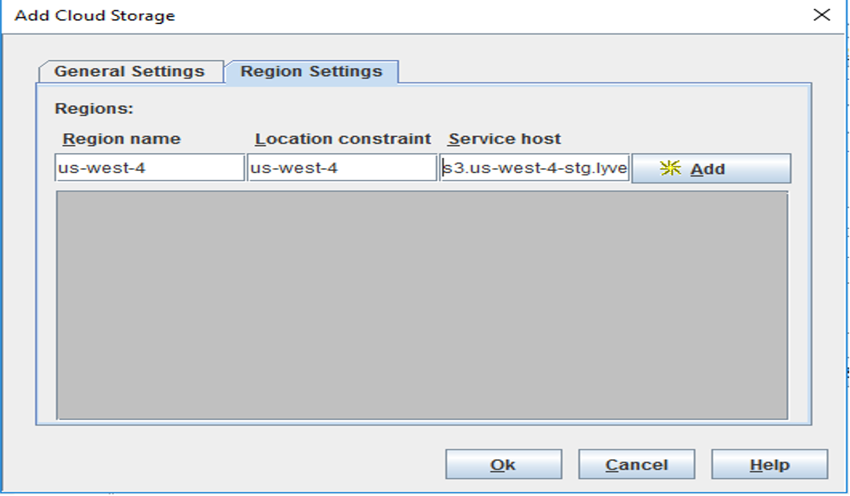850x496 pixels.
Task: Click the us-west-4 text under Region name
Action: 102,169
